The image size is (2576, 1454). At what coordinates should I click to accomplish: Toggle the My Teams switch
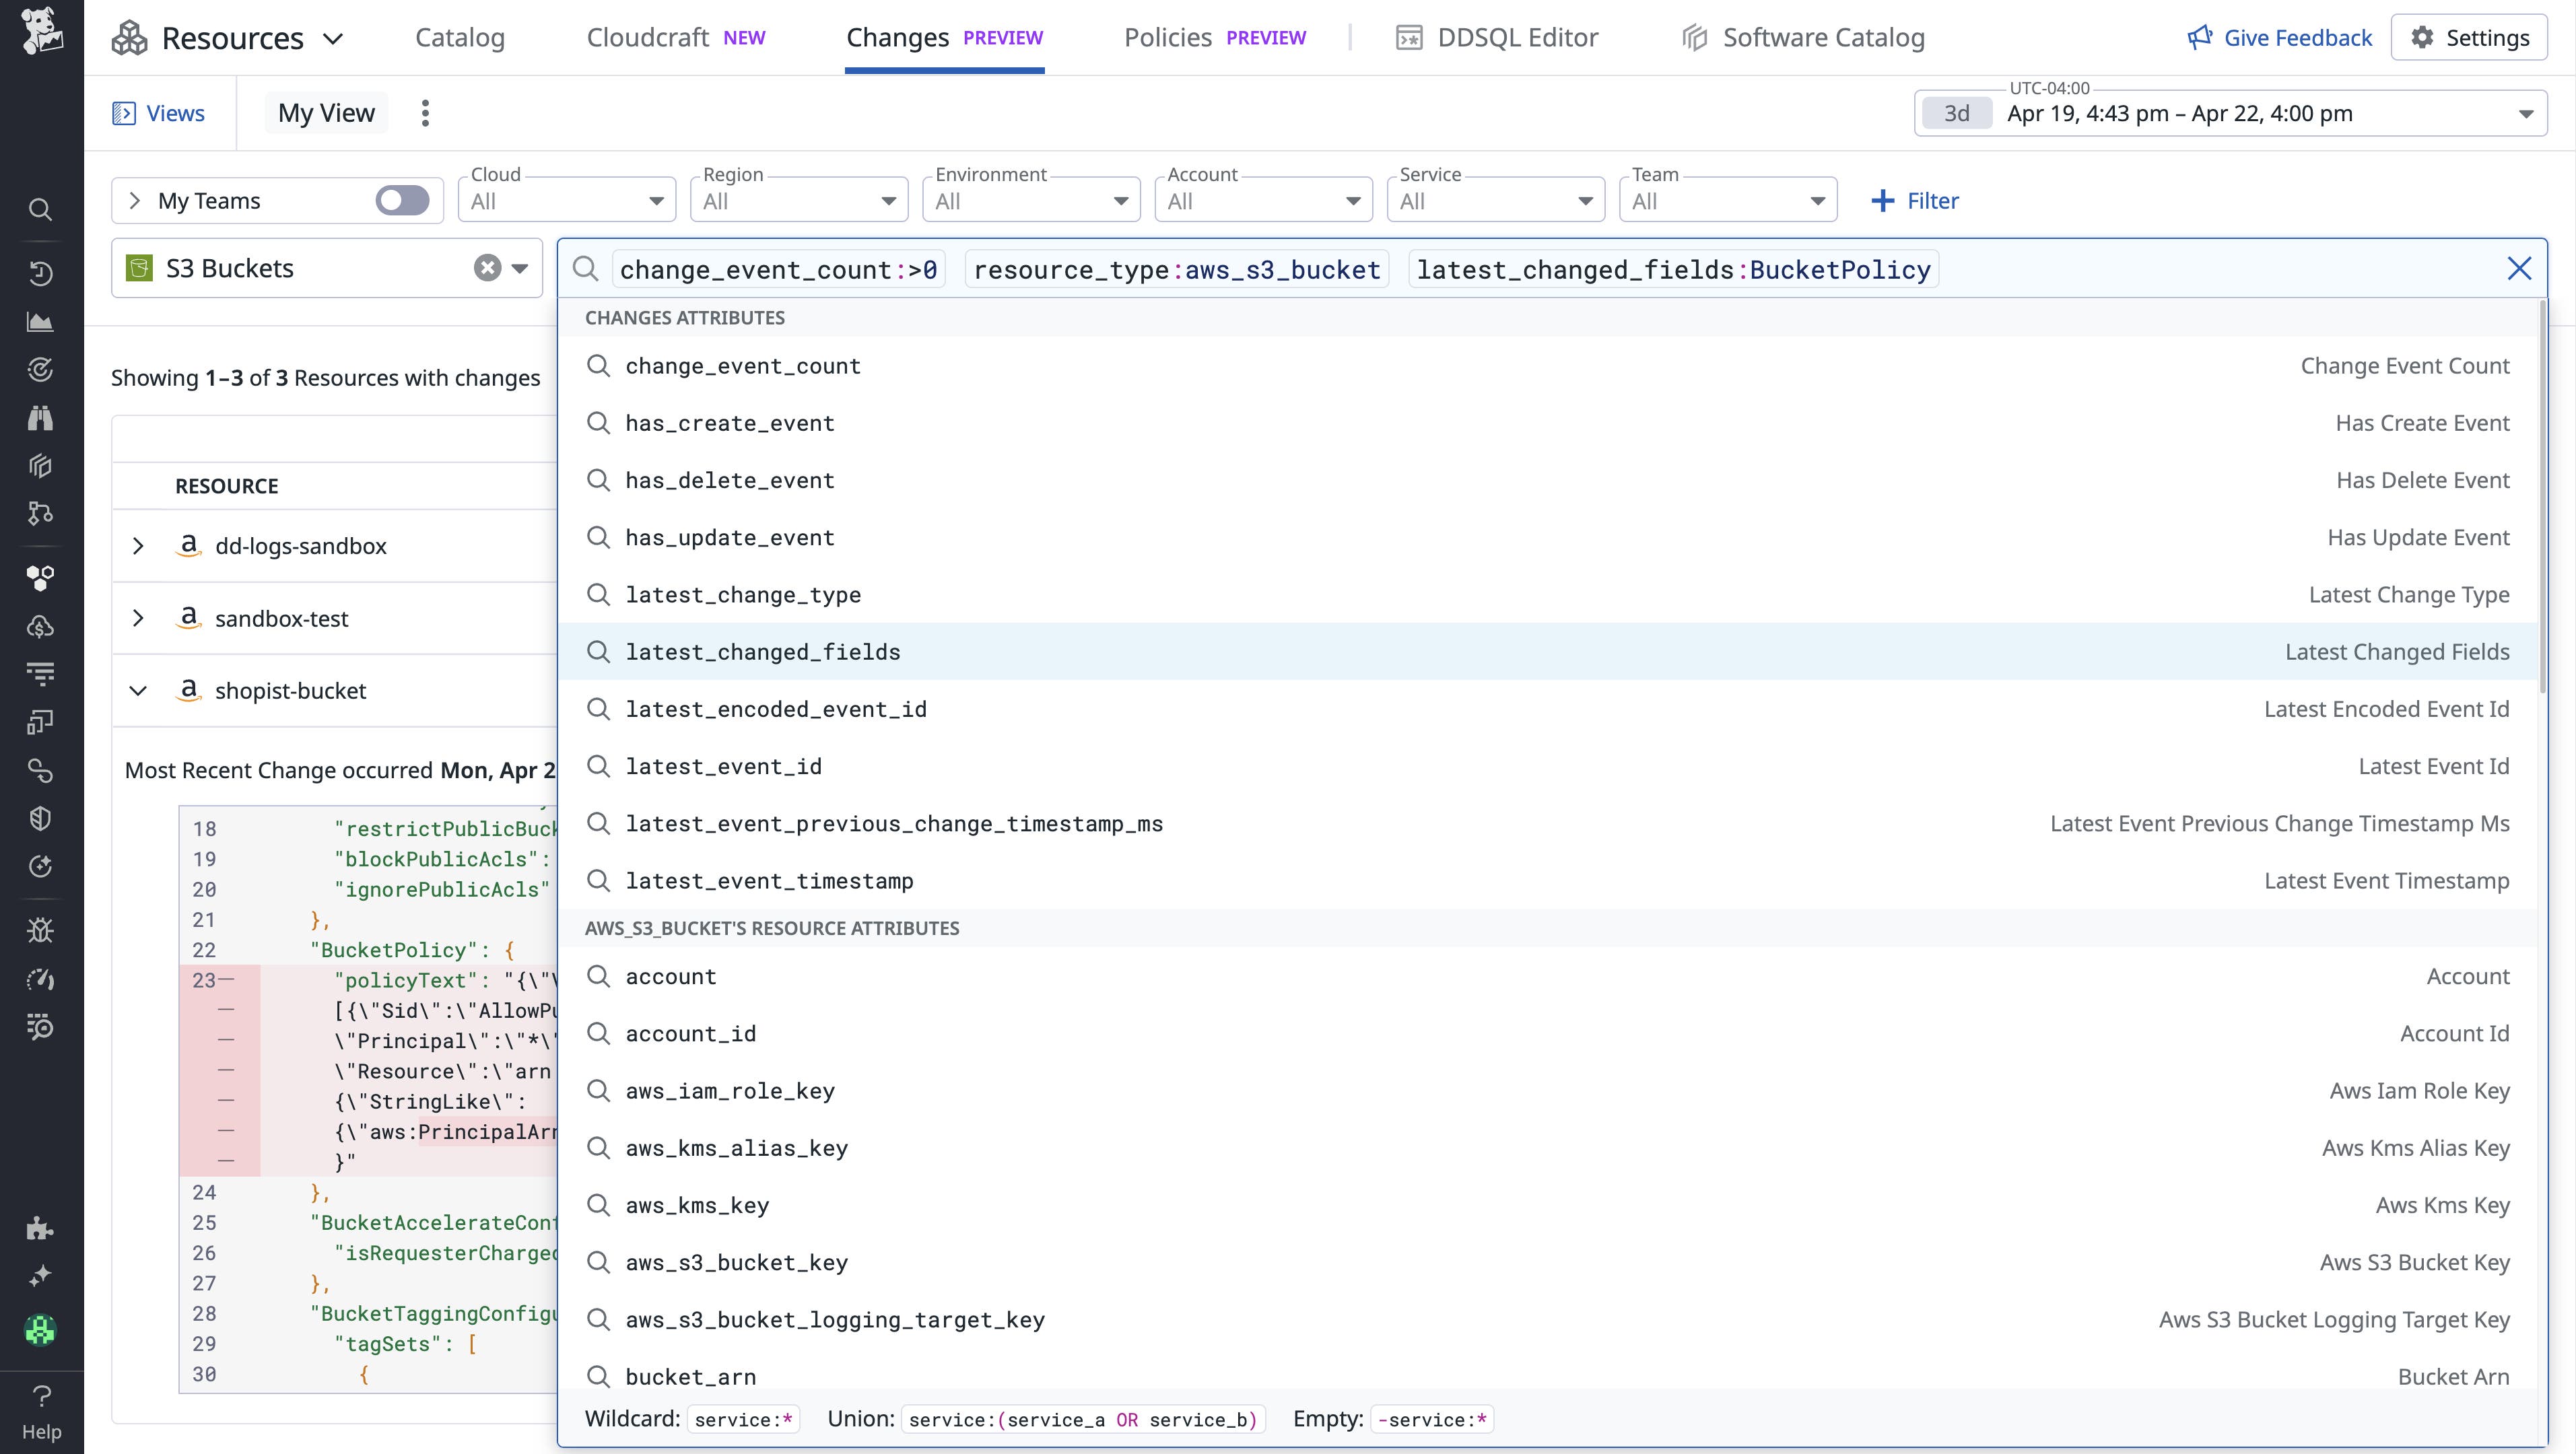coord(402,200)
